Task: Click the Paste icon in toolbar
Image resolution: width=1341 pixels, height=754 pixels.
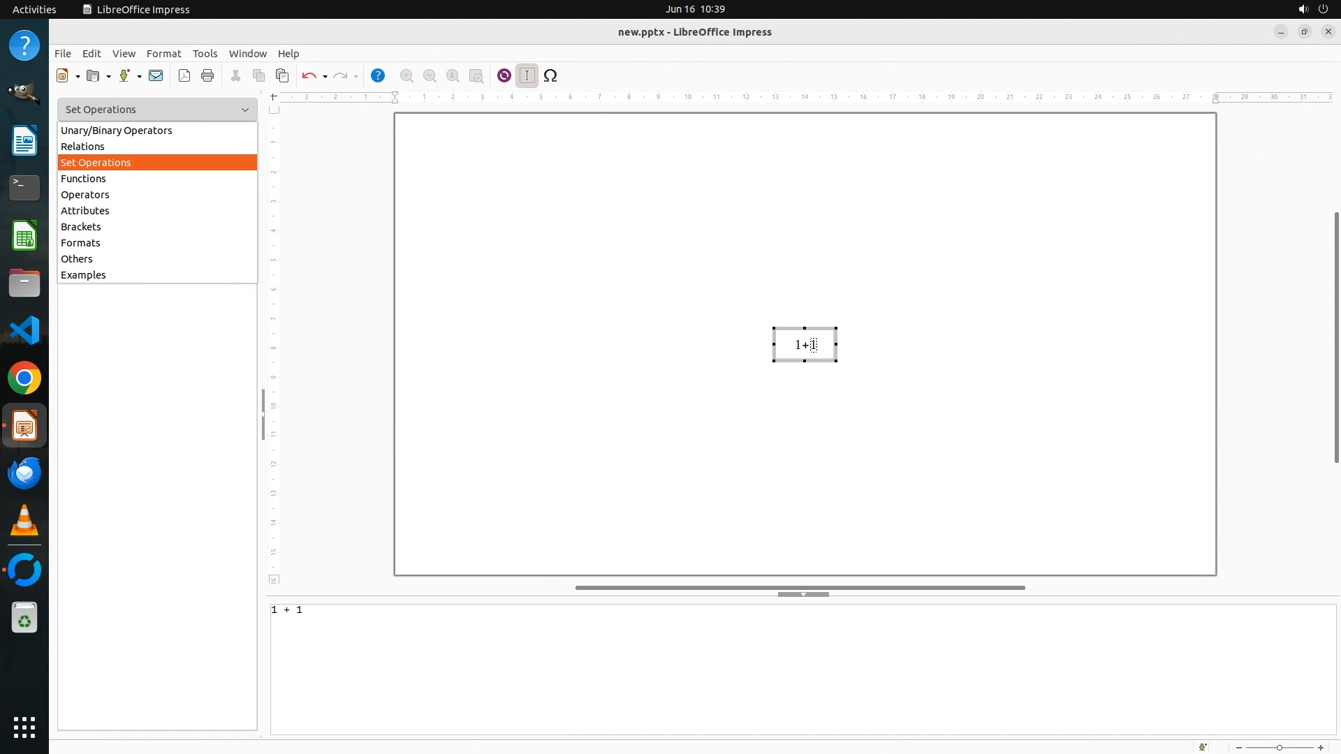Action: pyautogui.click(x=282, y=75)
